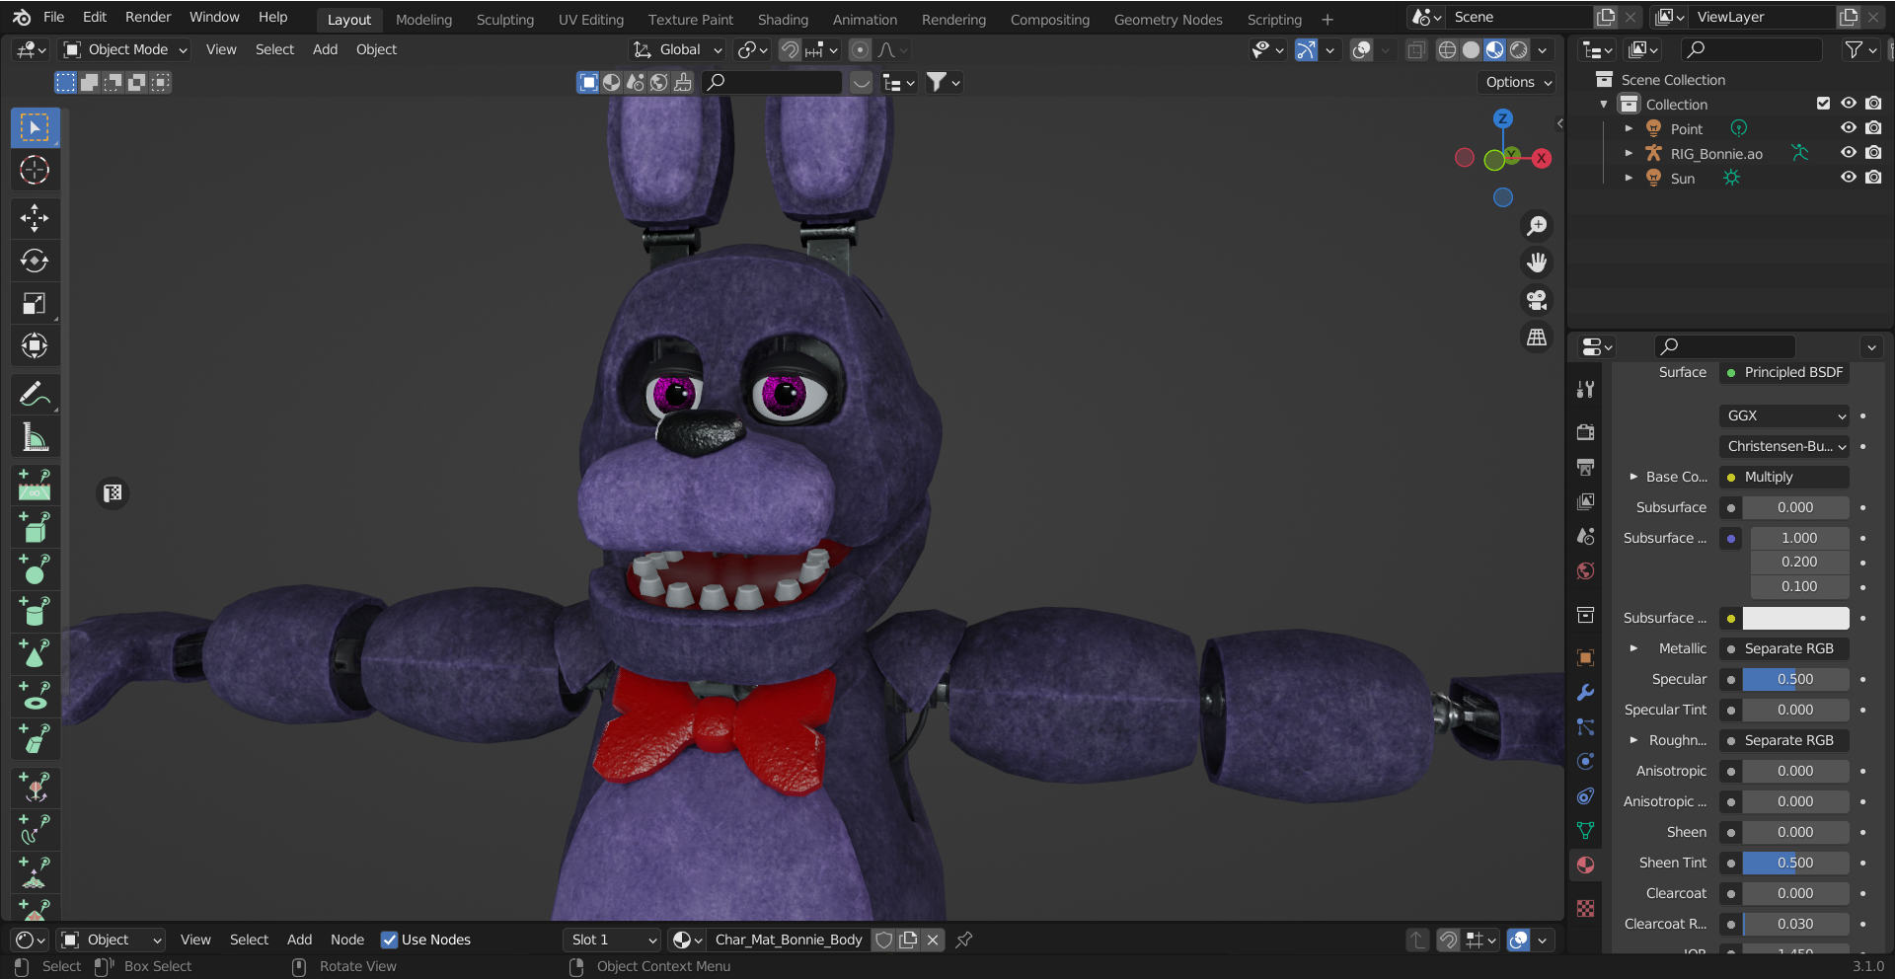Image resolution: width=1895 pixels, height=979 pixels.
Task: Expand the Roughness Separate RGB input
Action: click(1633, 740)
